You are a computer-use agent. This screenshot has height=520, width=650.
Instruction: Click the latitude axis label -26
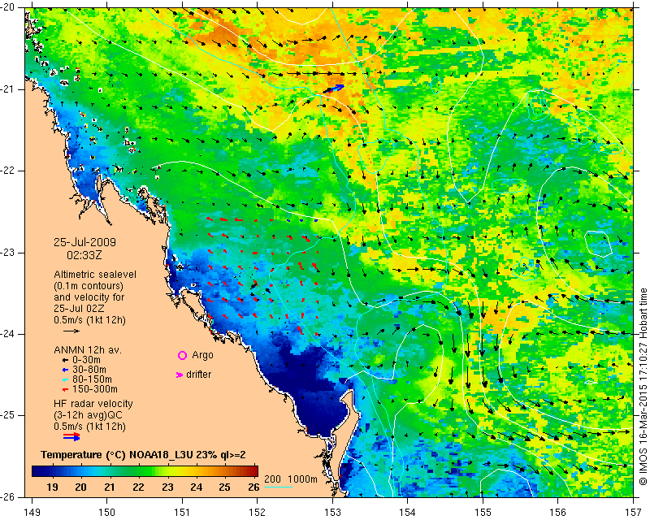click(8, 497)
